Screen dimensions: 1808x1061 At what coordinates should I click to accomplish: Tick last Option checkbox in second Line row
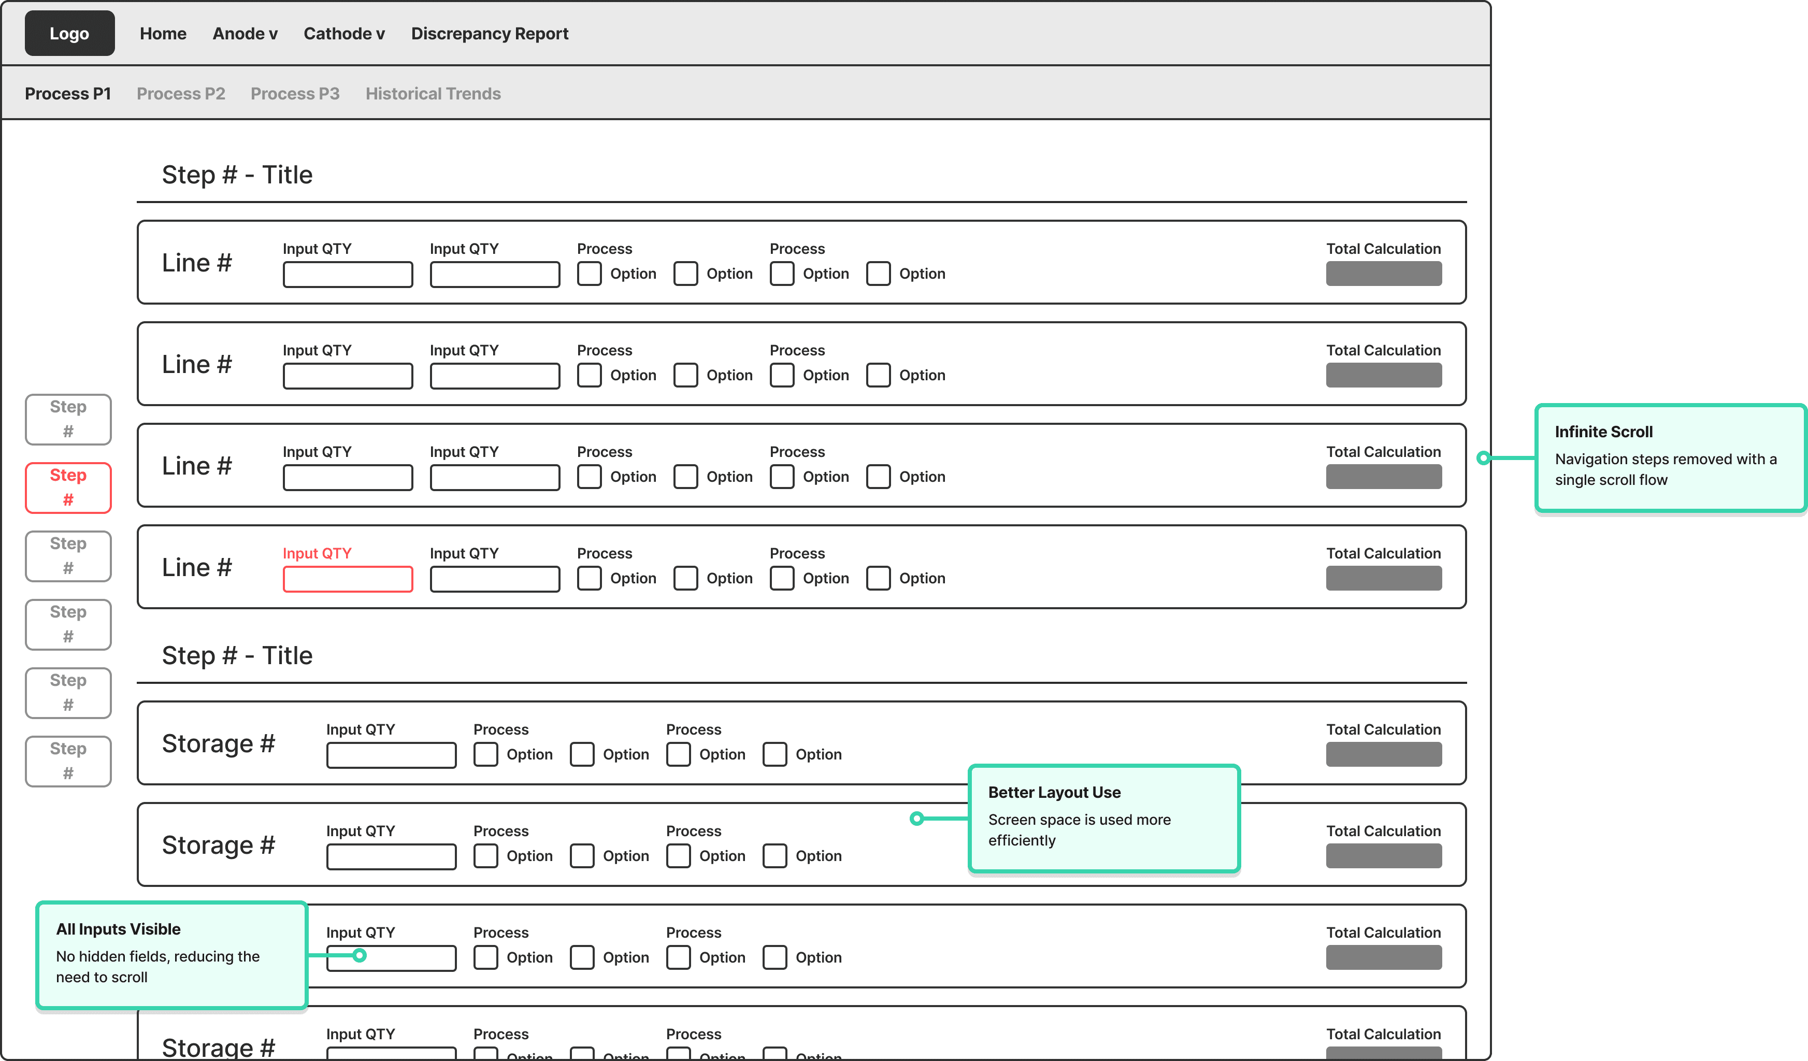pyautogui.click(x=878, y=375)
